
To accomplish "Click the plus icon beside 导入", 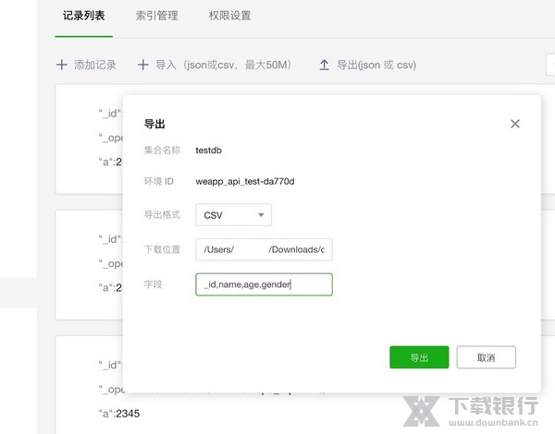I will pyautogui.click(x=143, y=65).
